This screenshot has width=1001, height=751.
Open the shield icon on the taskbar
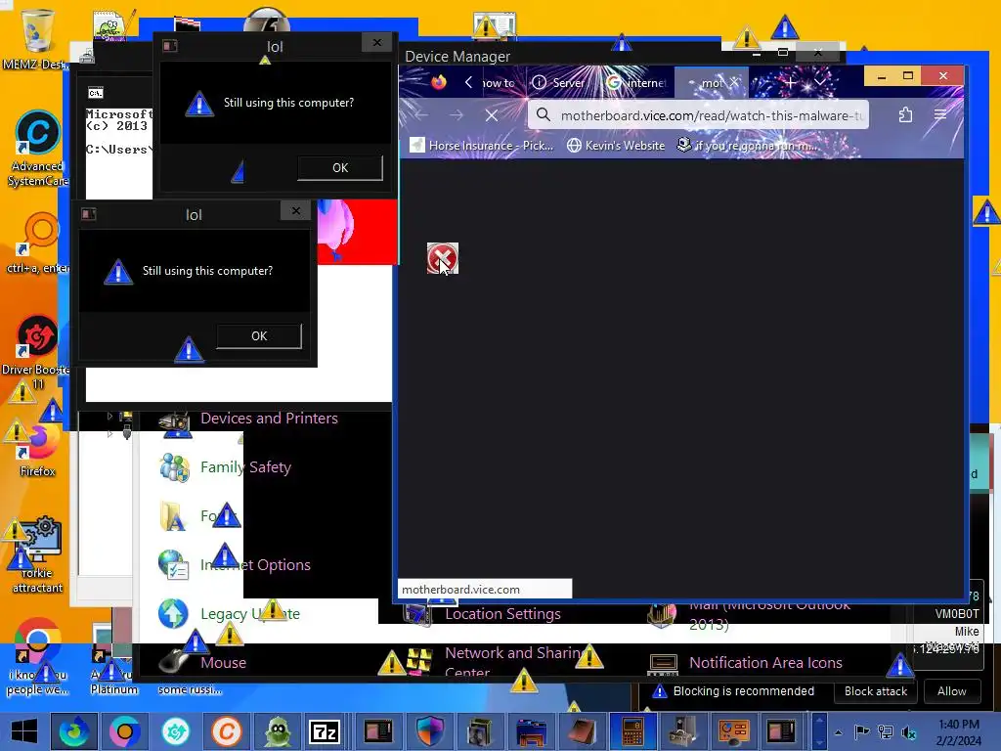(430, 731)
